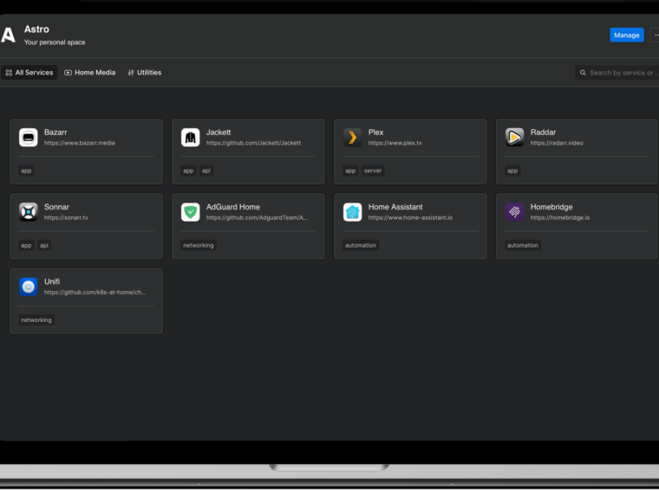Viewport: 659px width, 491px height.
Task: Open the homebridge.io link
Action: click(560, 218)
